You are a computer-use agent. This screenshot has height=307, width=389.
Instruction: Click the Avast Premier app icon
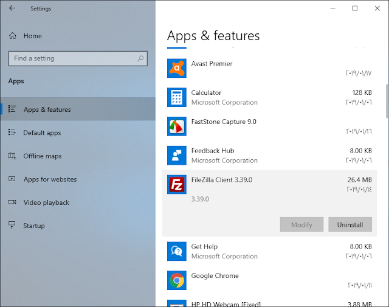[x=177, y=68]
